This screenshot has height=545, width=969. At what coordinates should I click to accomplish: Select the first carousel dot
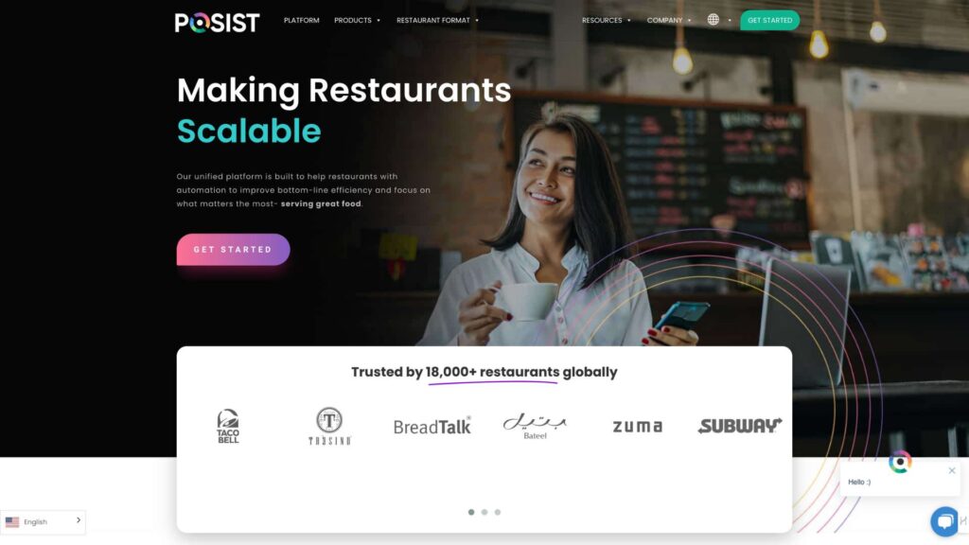(x=471, y=512)
